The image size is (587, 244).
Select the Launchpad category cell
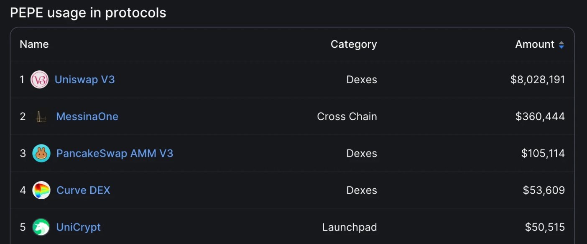pos(350,227)
